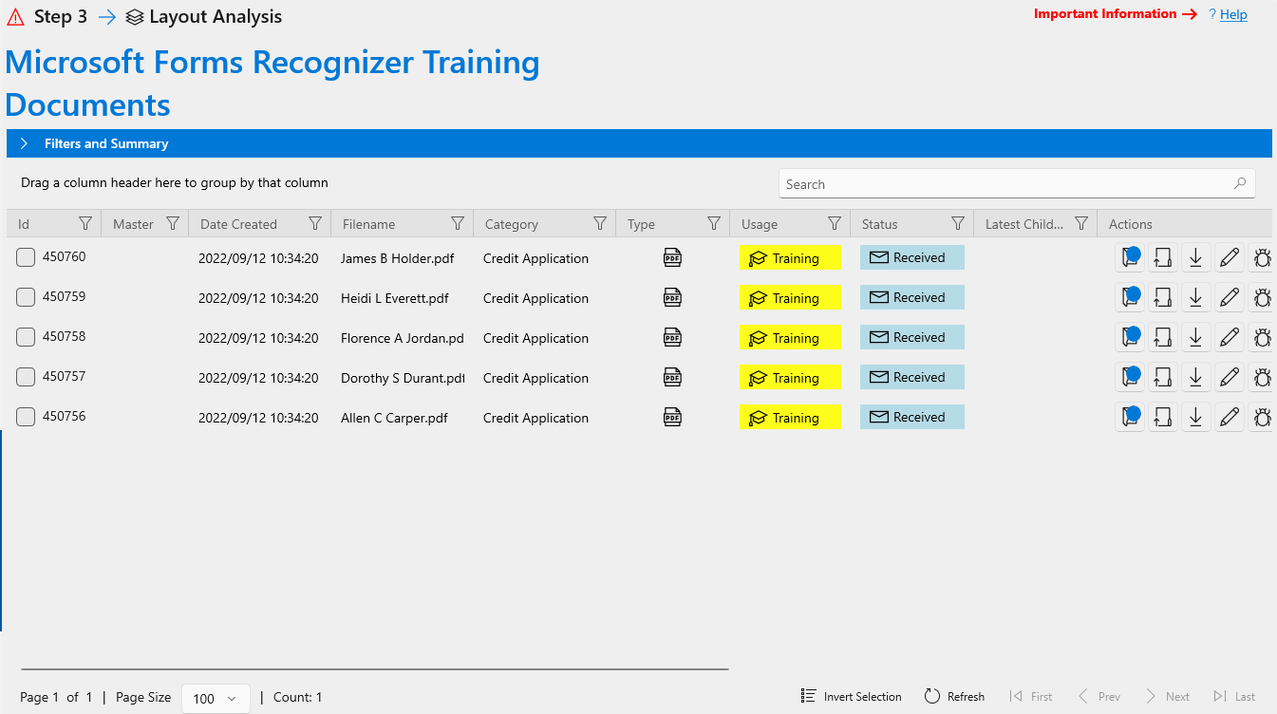Viewport: 1277px width, 714px height.
Task: Click the open-document icon with blue dot for Heidi L Everett.pdf
Action: 1129,297
